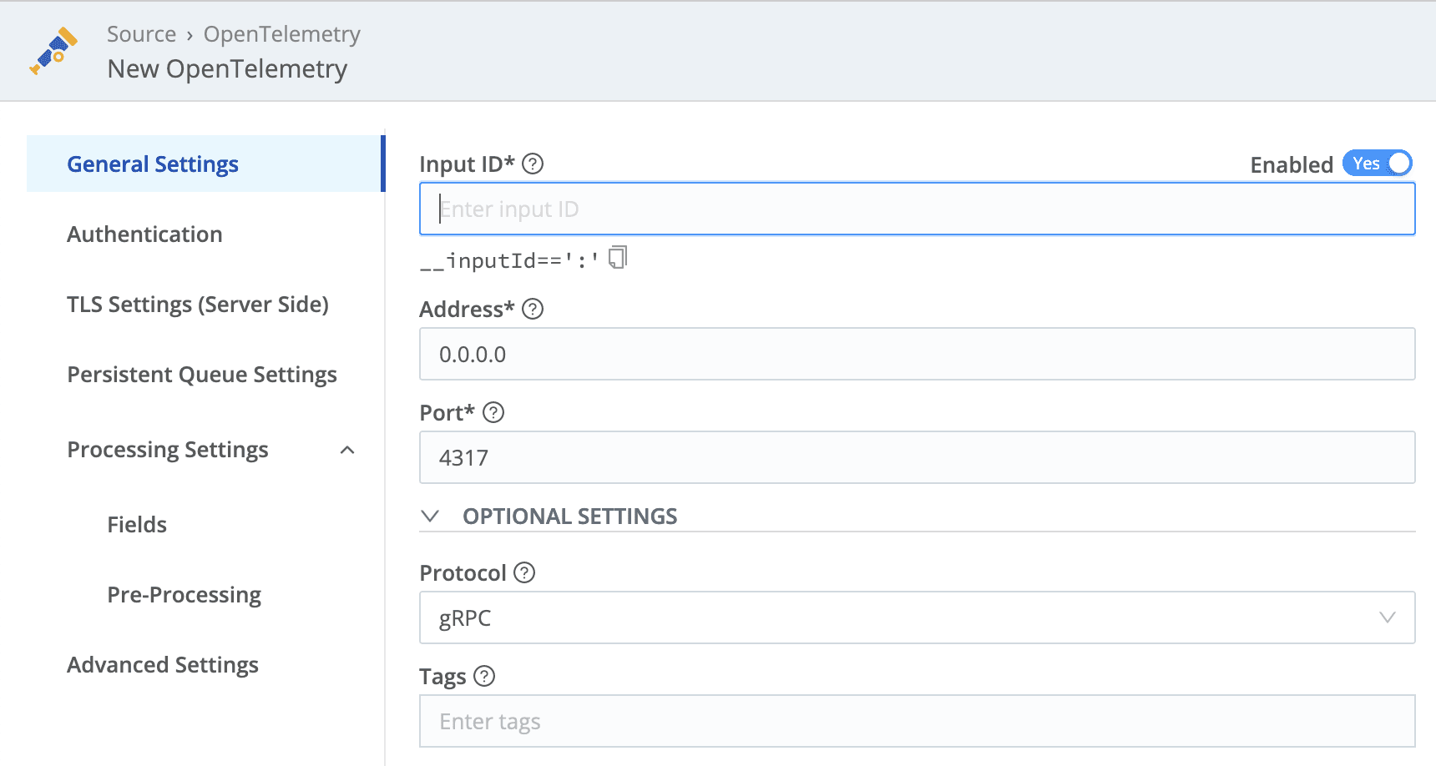Copy the __inputId expression to clipboard
1436x766 pixels.
pyautogui.click(x=618, y=258)
